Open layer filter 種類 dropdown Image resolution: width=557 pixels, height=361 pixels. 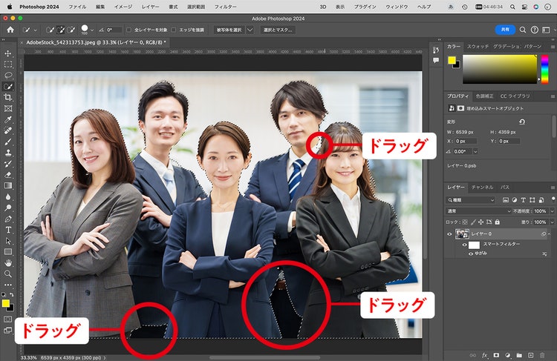coord(471,200)
